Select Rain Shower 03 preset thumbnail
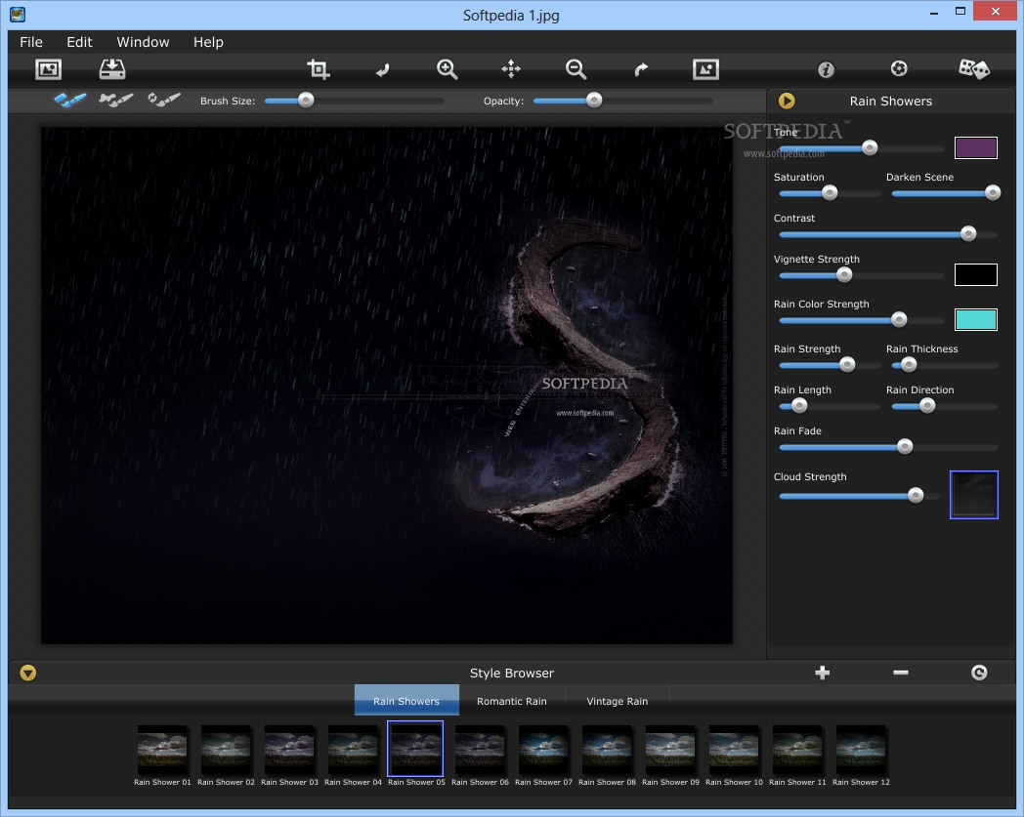Image resolution: width=1024 pixels, height=817 pixels. pos(288,749)
